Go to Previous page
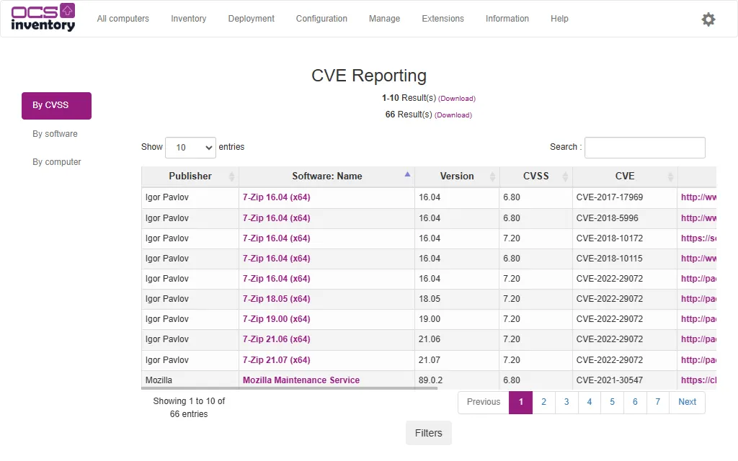Image resolution: width=738 pixels, height=461 pixels. pos(484,402)
